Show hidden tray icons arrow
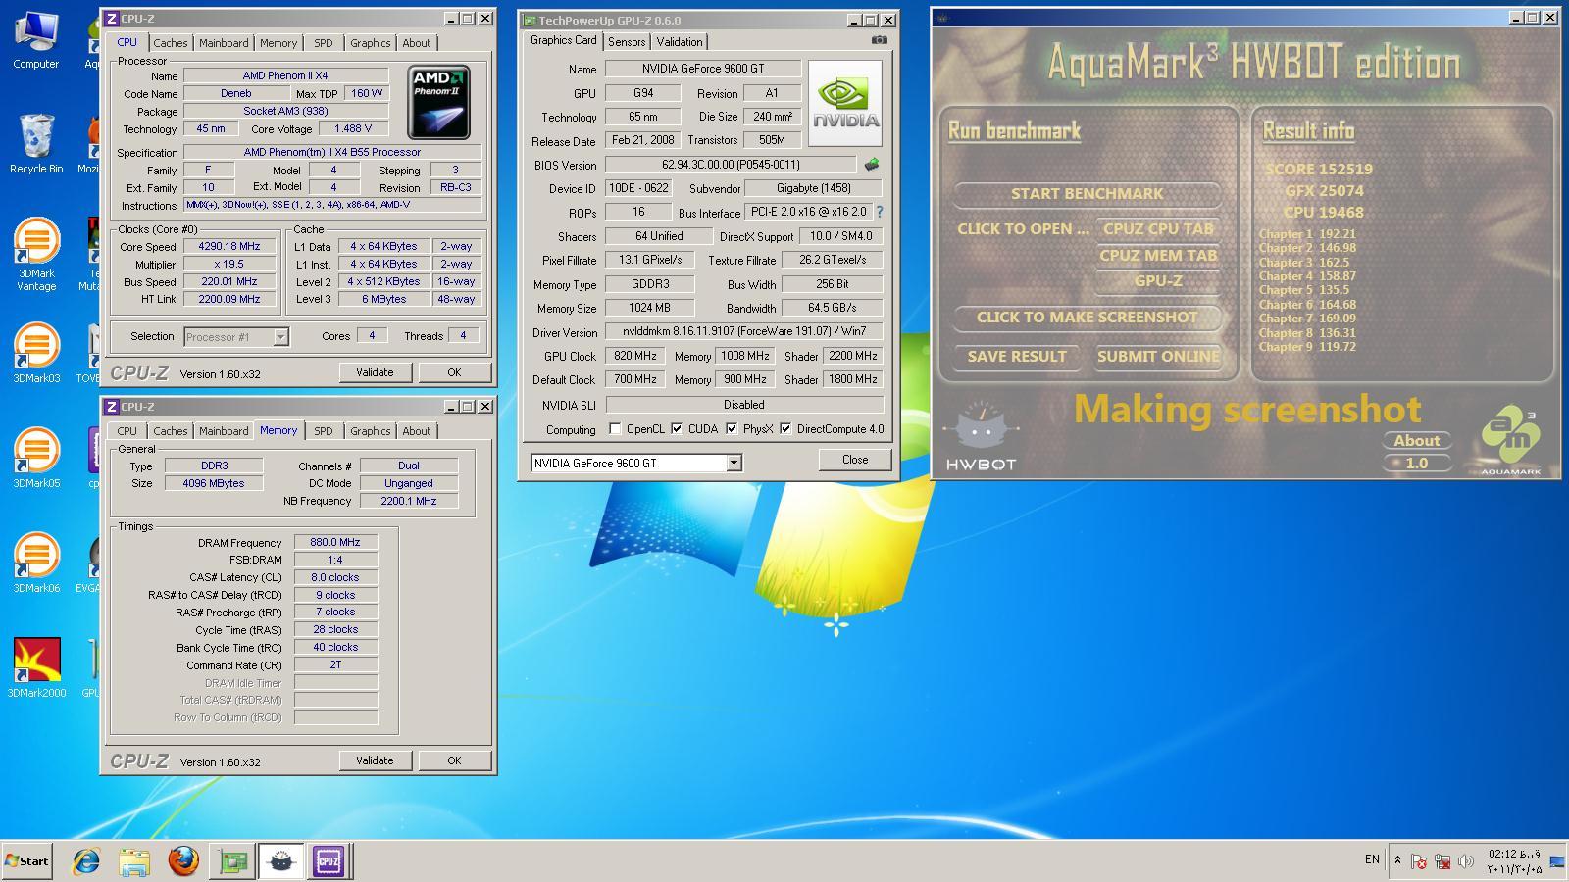Screen dimensions: 1569x882 coord(1397,860)
